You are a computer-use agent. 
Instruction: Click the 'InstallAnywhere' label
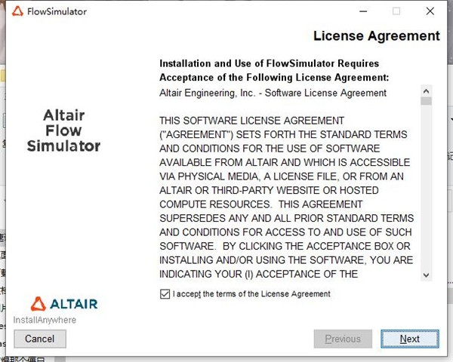point(45,320)
